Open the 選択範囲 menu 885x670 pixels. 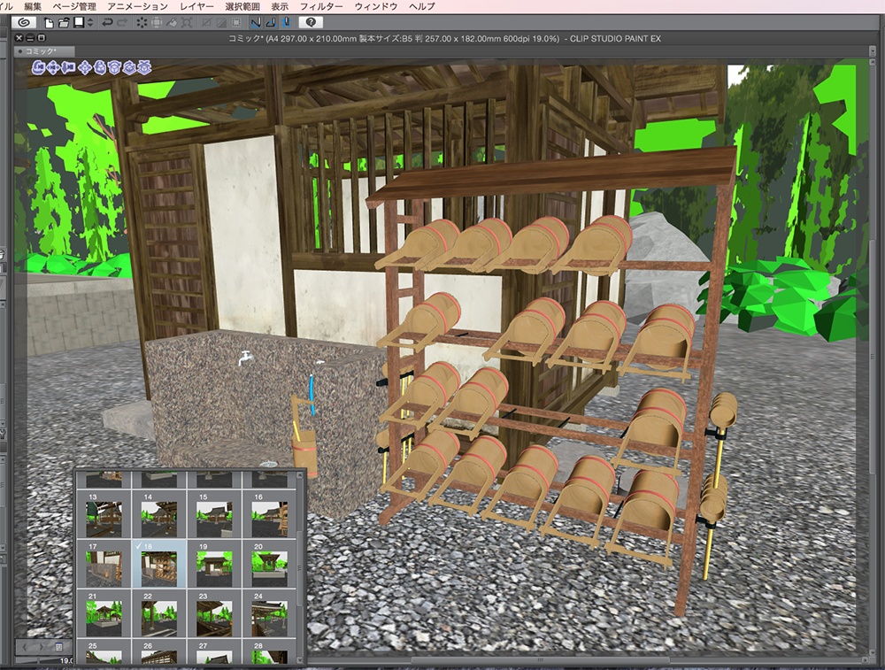242,6
